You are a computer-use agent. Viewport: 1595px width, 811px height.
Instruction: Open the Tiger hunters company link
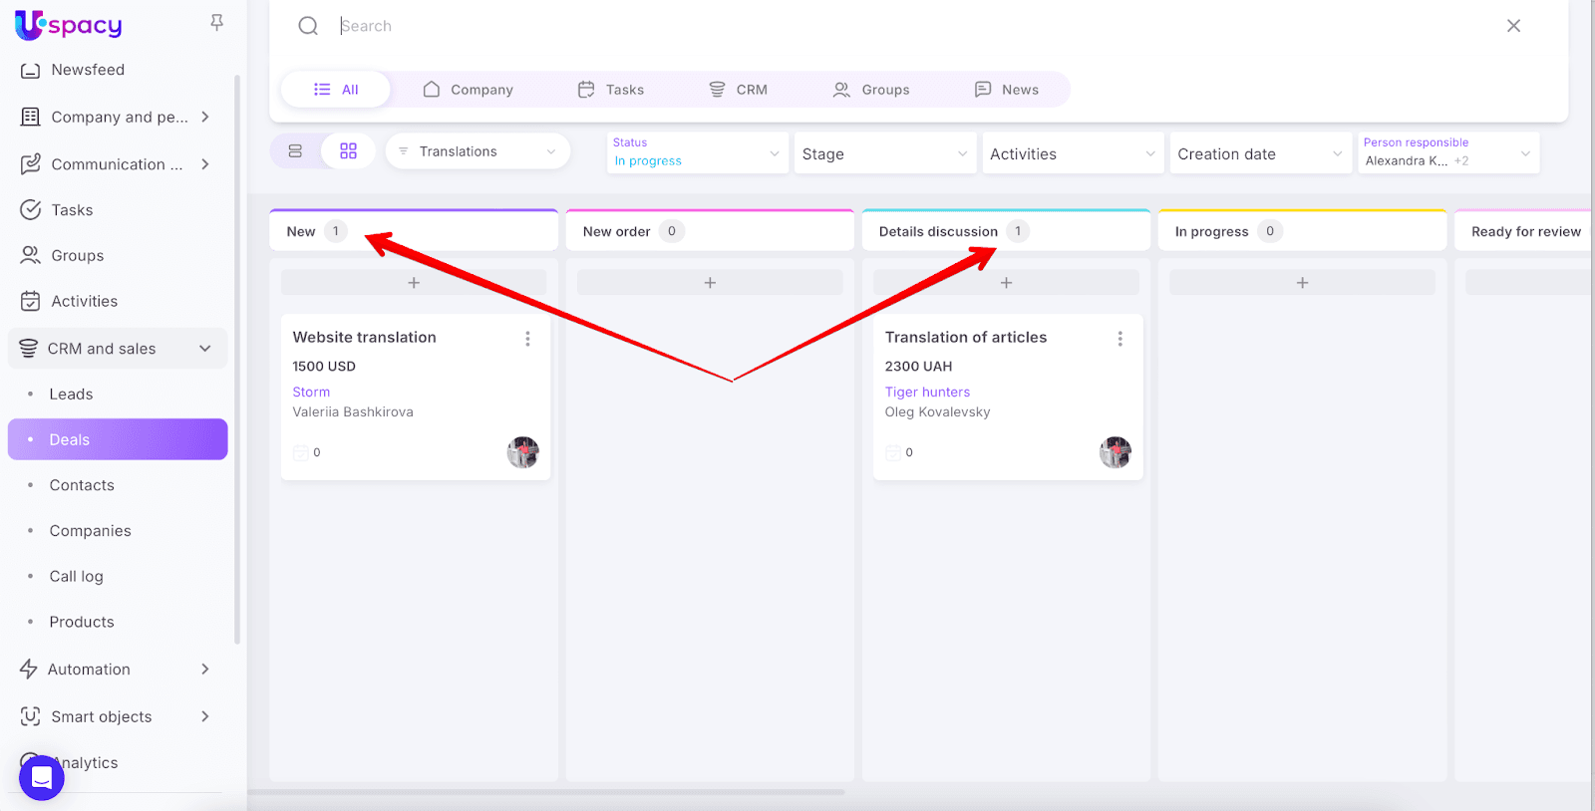pos(927,393)
